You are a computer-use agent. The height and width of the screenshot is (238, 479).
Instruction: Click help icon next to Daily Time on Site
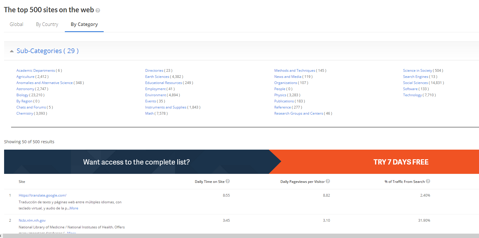pos(228,181)
